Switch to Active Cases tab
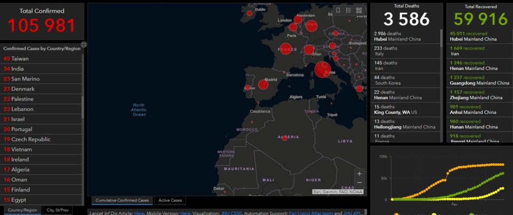513x215 pixels. (x=170, y=201)
